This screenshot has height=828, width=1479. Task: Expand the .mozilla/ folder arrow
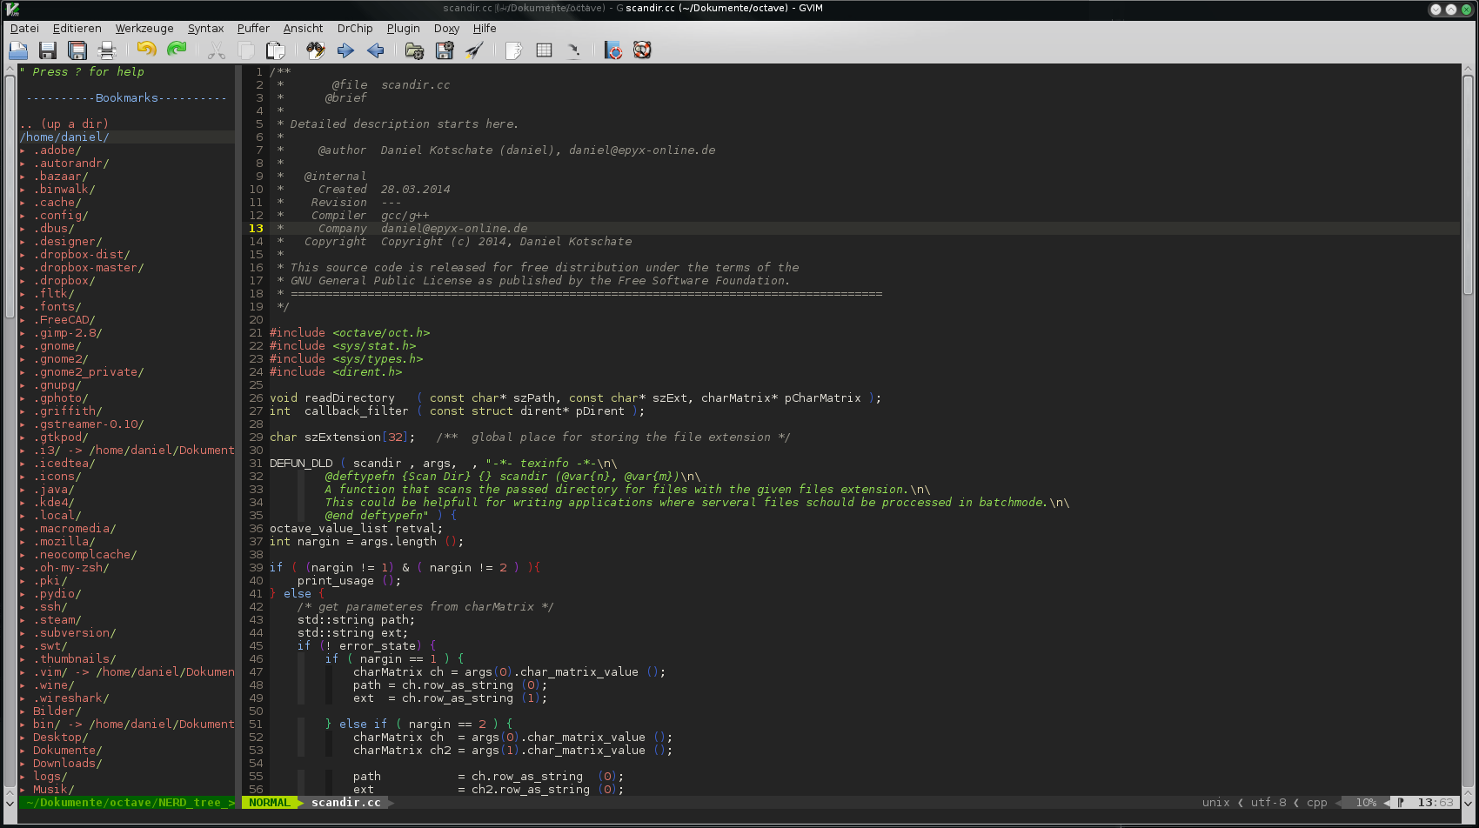23,542
